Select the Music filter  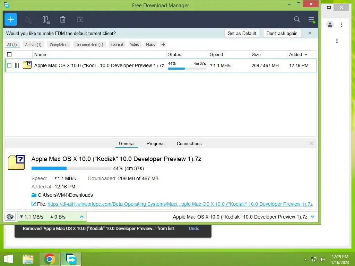[150, 44]
